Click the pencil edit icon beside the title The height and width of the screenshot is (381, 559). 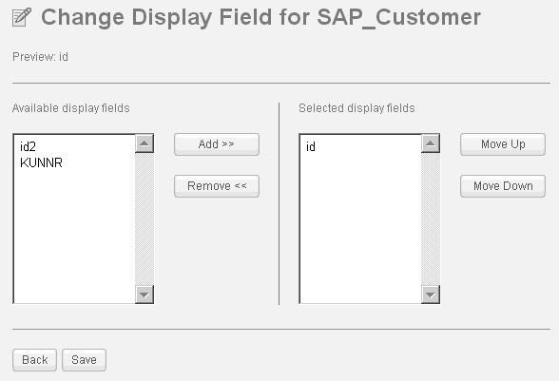[22, 17]
